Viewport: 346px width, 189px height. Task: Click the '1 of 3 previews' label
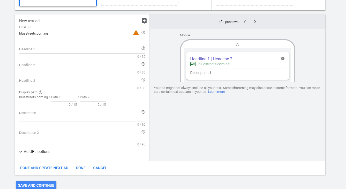tap(227, 22)
